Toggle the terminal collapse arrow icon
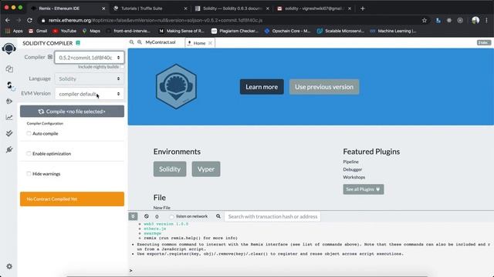 (x=133, y=216)
